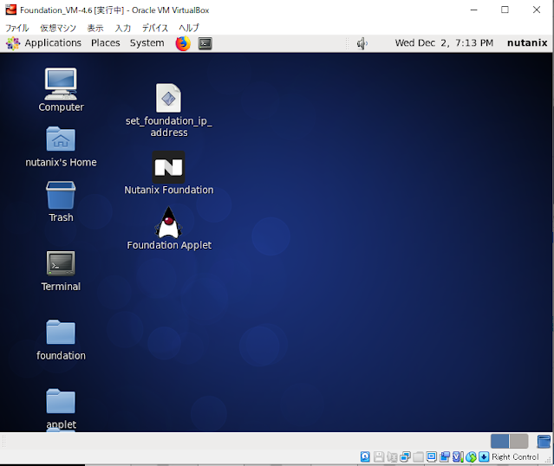Launch Firefox from the top panel
The image size is (554, 466).
pyautogui.click(x=183, y=43)
